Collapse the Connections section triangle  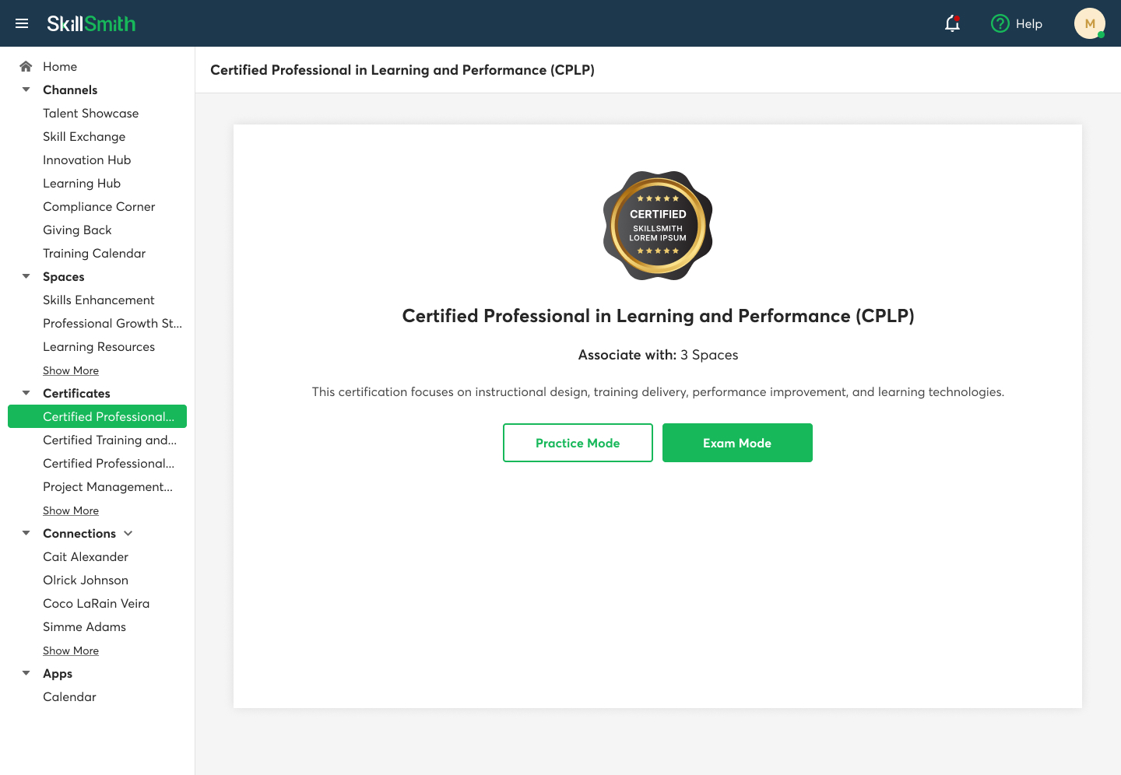(x=26, y=533)
